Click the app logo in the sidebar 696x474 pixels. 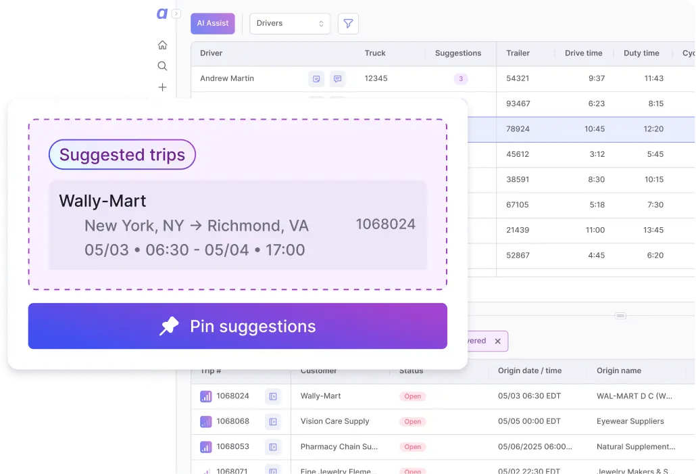[162, 14]
